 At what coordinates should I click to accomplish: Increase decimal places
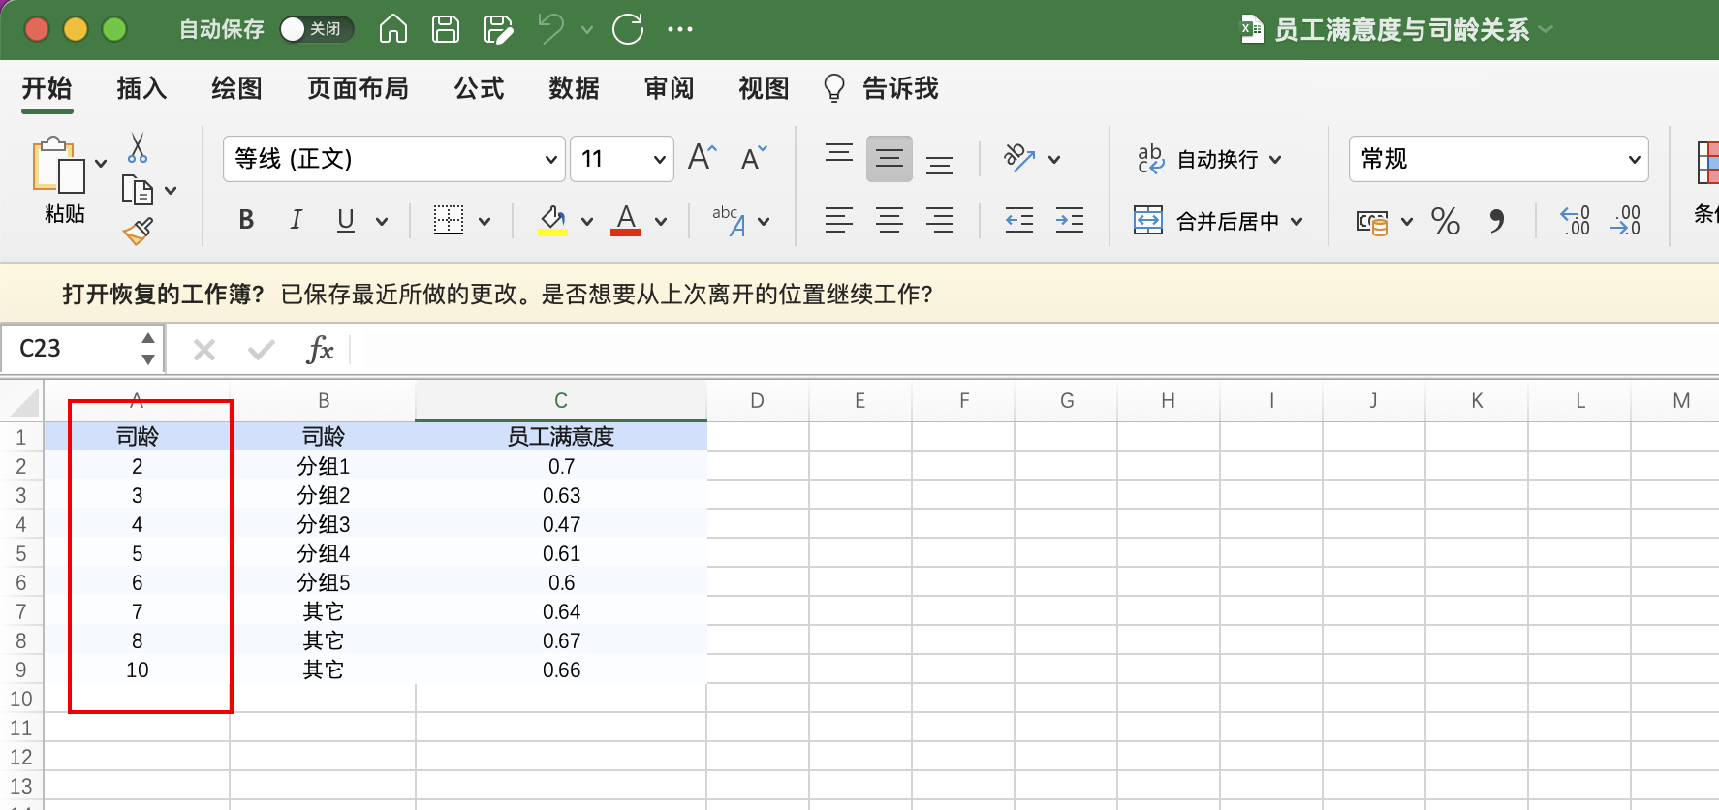click(x=1575, y=221)
